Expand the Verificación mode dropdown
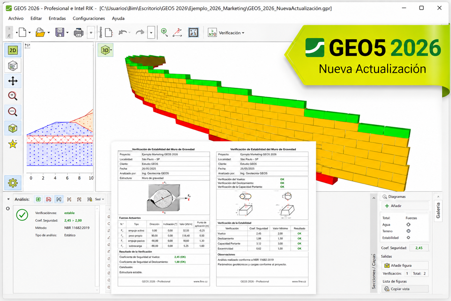Image resolution: width=451 pixels, height=301 pixels. point(243,33)
